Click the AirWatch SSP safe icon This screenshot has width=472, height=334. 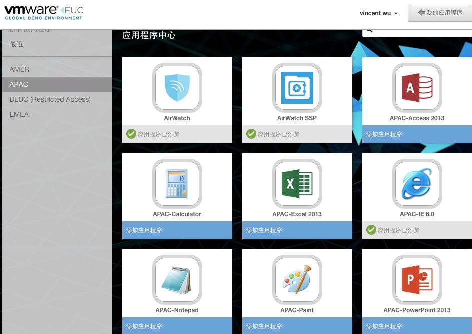coord(297,88)
